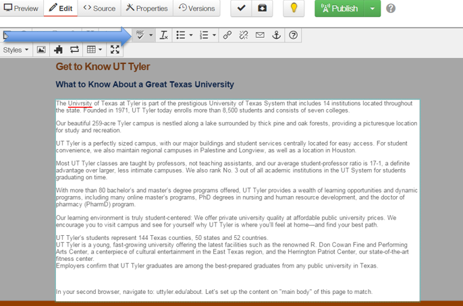Open the Styles dropdown
Image resolution: width=463 pixels, height=306 pixels.
(x=16, y=50)
